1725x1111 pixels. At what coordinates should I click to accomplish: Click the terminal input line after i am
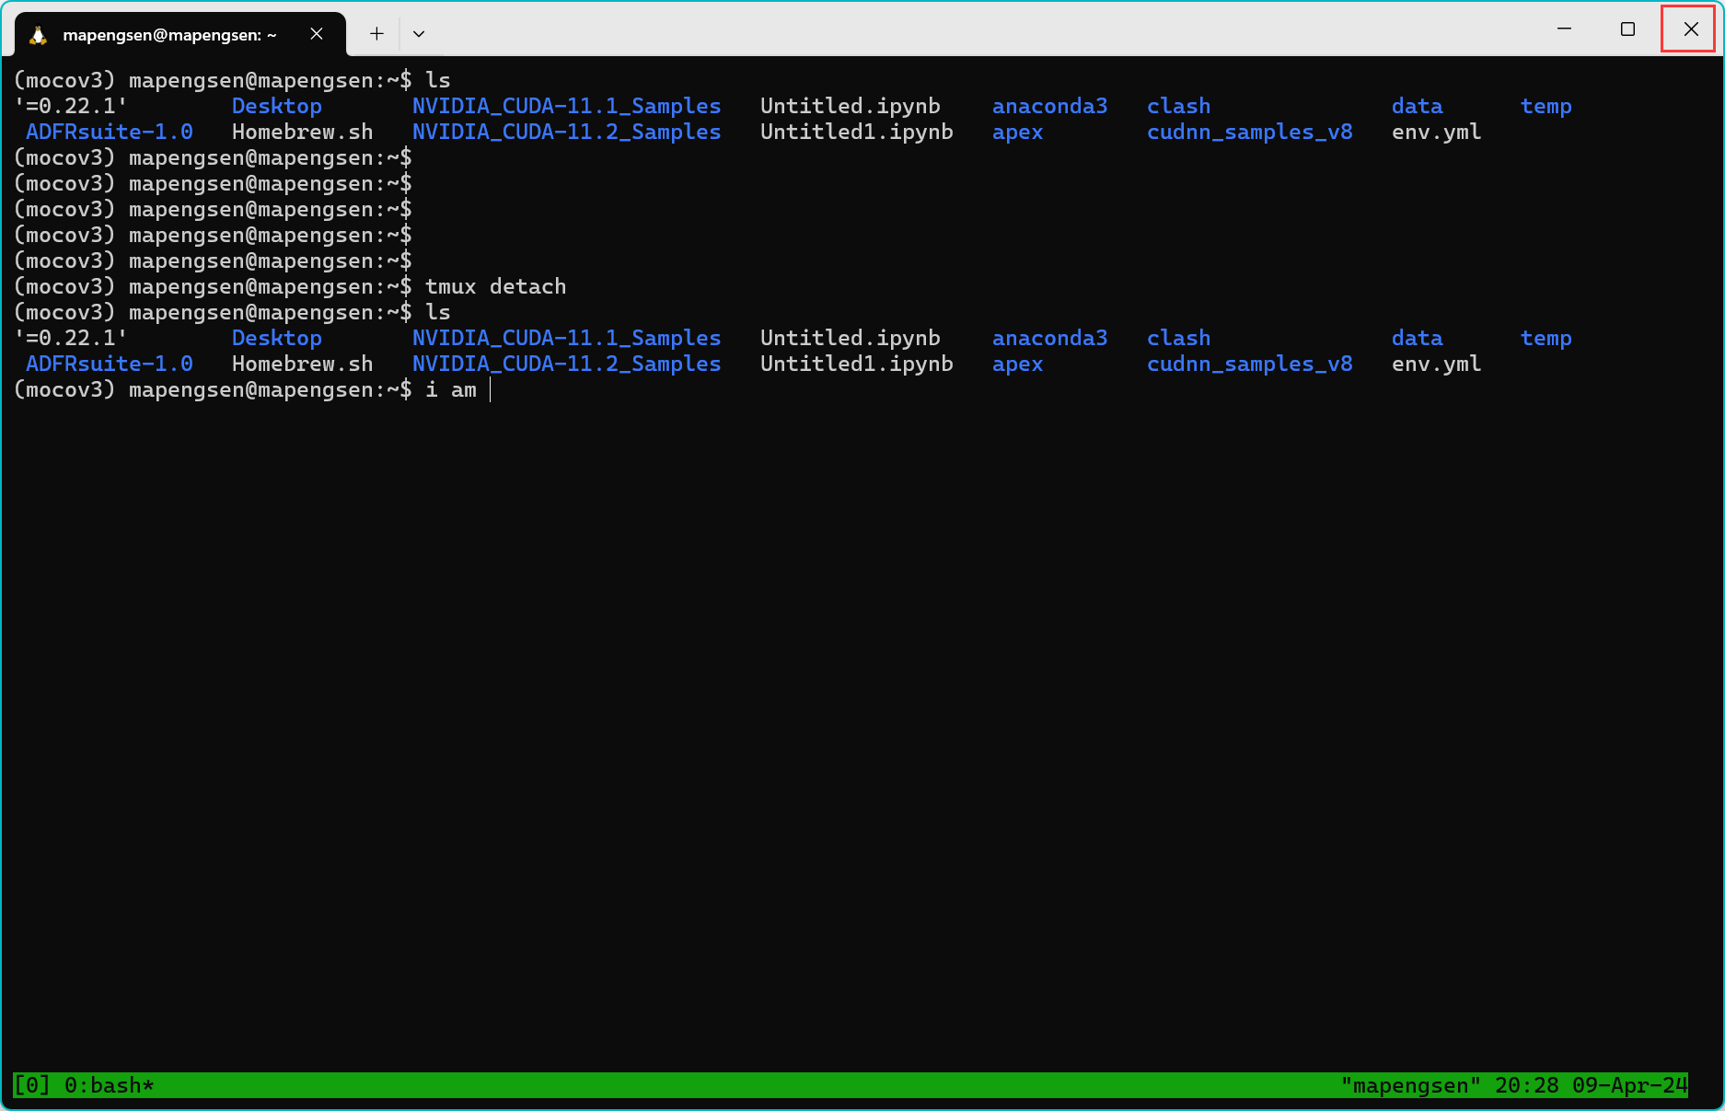[x=491, y=389]
